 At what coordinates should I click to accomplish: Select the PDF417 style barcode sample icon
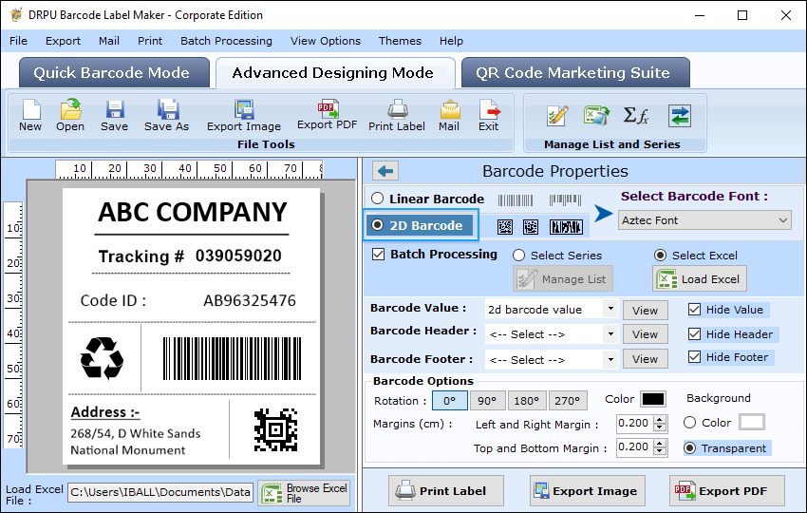[x=566, y=227]
